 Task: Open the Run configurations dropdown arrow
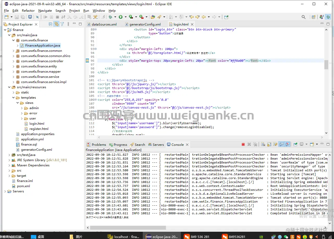[125, 17]
